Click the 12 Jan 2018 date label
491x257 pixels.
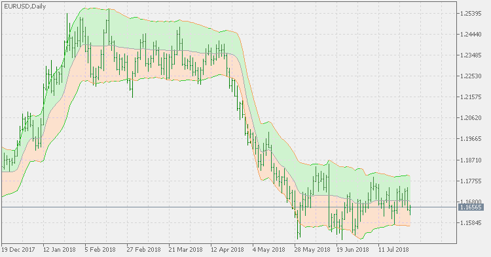click(x=60, y=250)
